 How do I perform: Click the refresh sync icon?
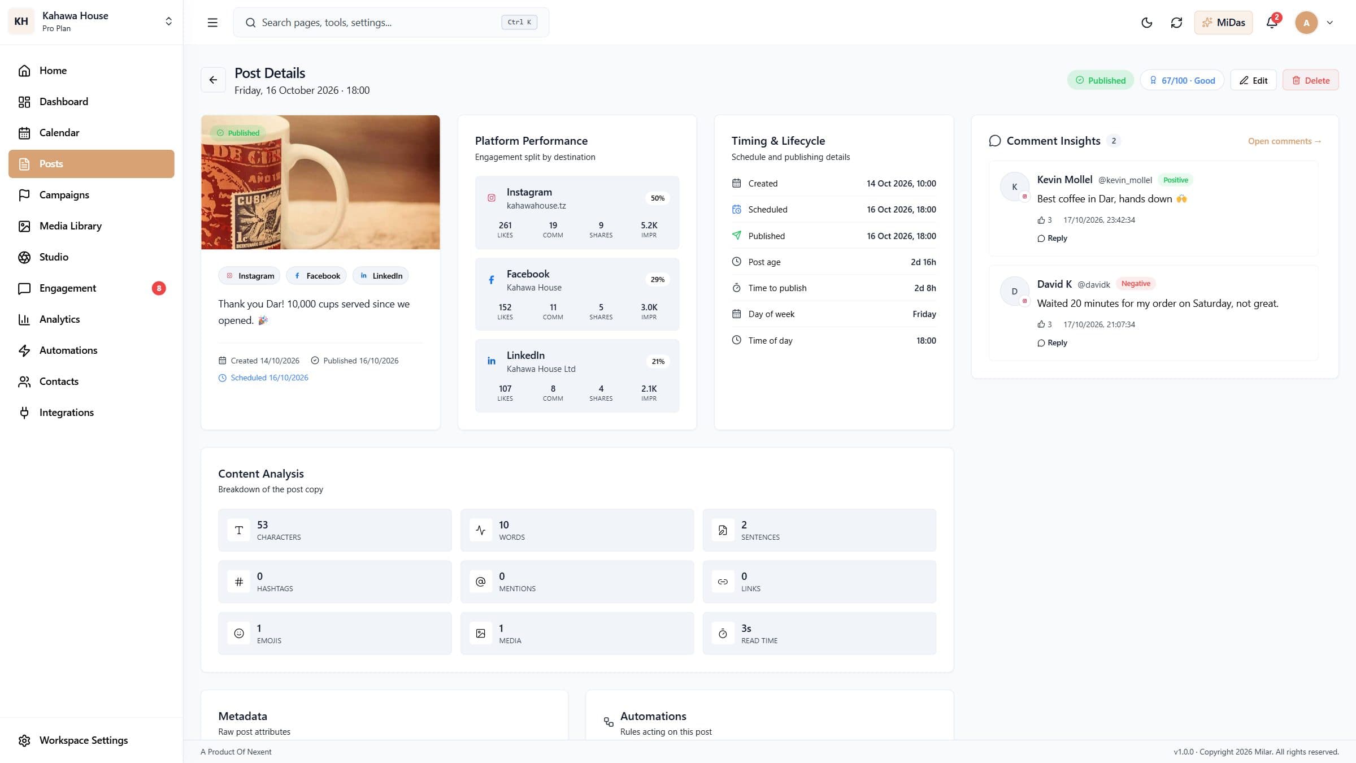click(1176, 23)
